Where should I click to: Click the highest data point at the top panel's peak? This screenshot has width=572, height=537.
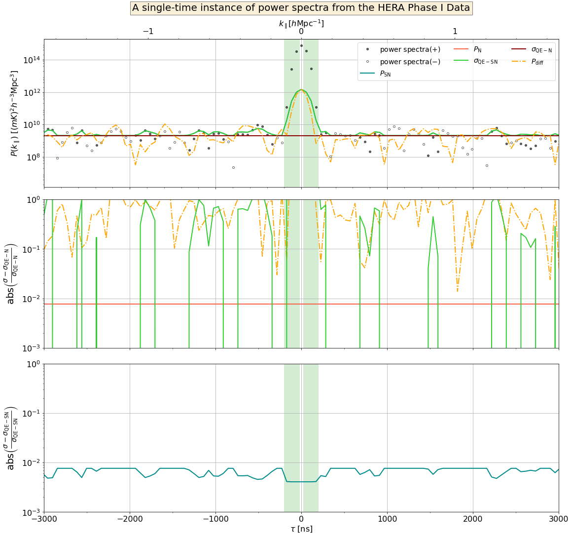[301, 46]
